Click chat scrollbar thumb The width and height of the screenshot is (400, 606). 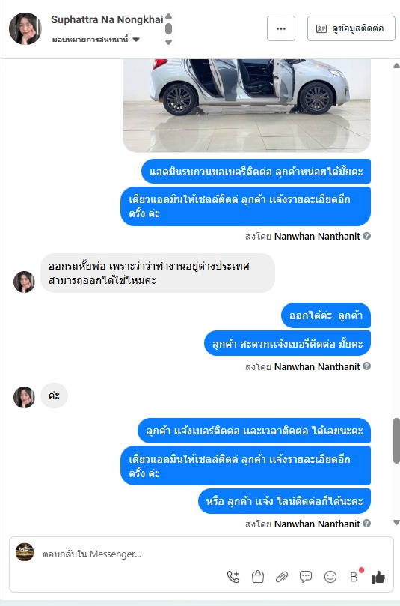(396, 440)
